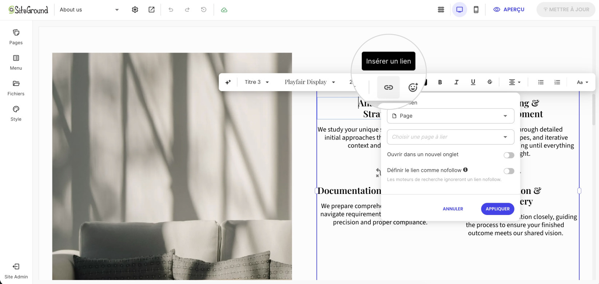This screenshot has height=284, width=599.
Task: Open the Titre 3 heading style dropdown
Action: pyautogui.click(x=257, y=82)
